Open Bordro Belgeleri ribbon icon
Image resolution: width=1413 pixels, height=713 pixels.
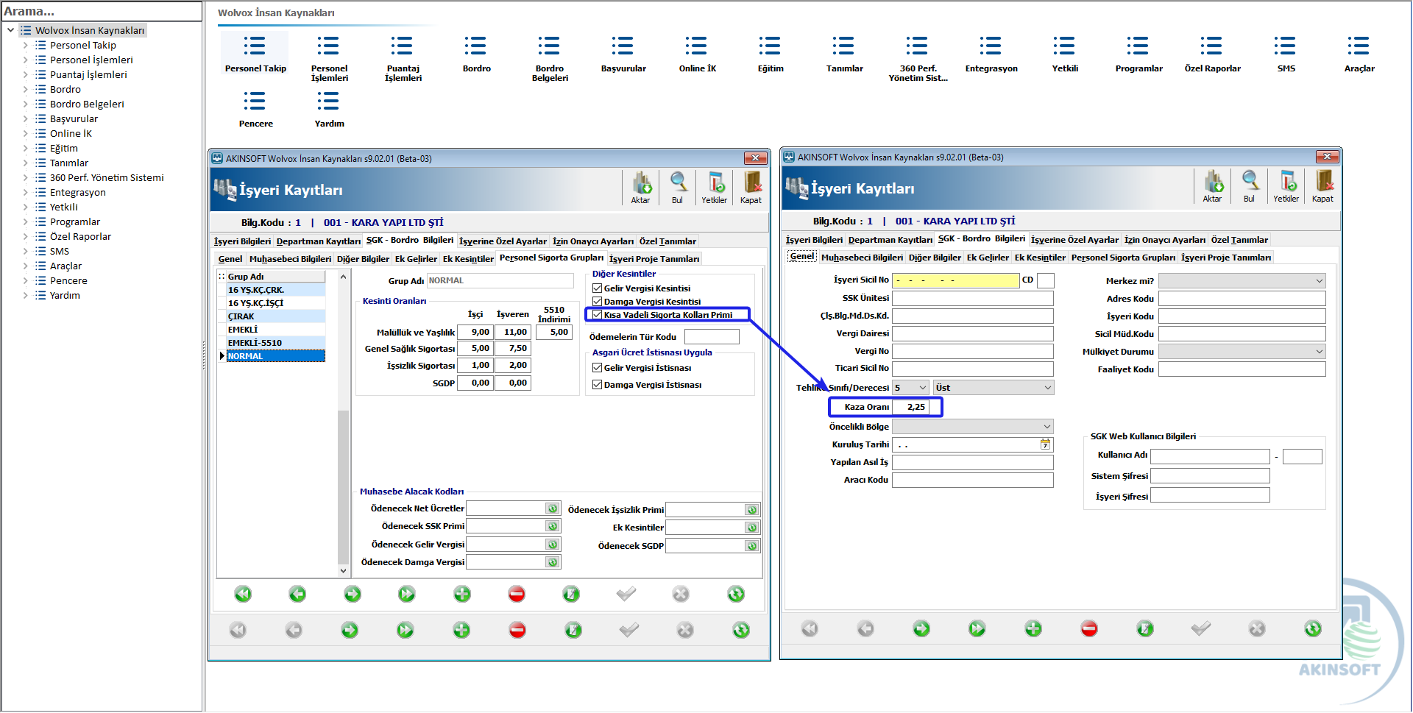(550, 57)
